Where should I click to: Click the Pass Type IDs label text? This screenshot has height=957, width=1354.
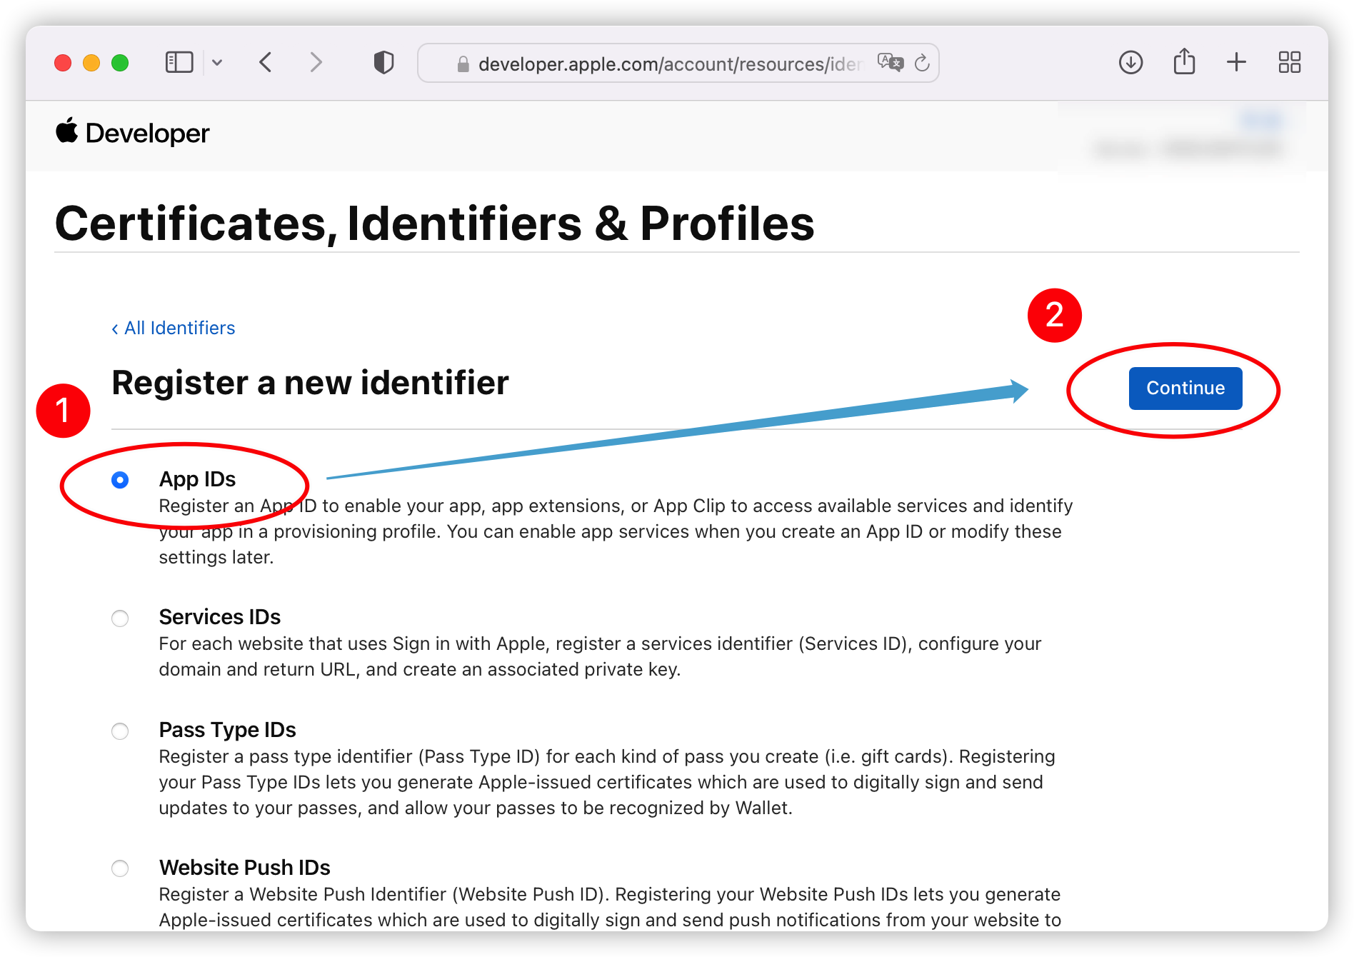click(x=227, y=730)
